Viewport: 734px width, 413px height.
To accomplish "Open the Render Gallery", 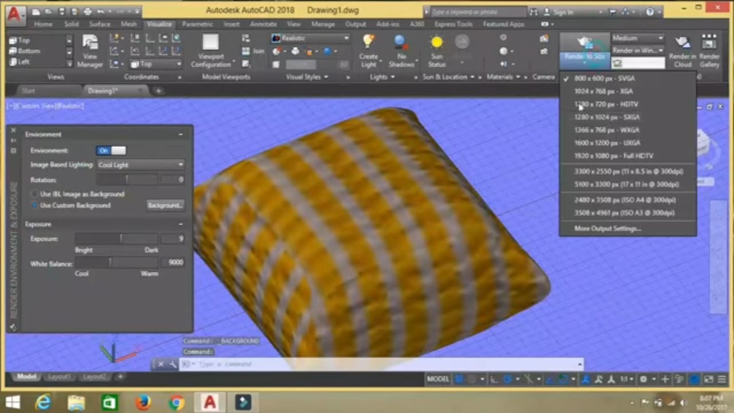I will tap(709, 50).
